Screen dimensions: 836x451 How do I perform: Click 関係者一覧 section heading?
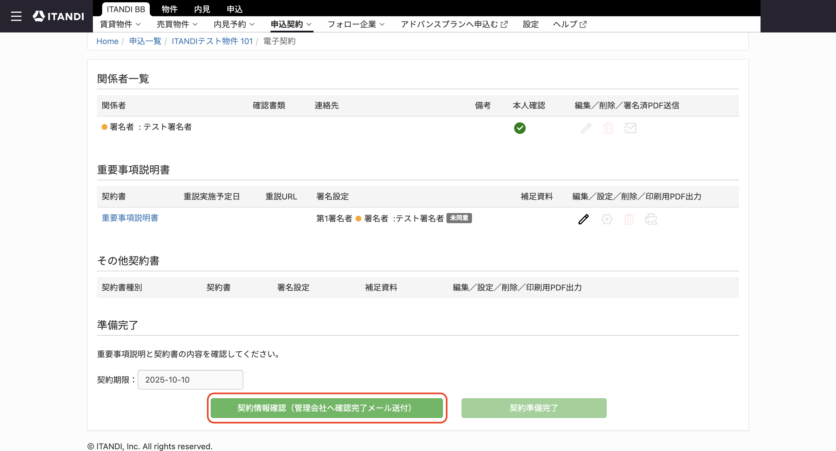pos(123,79)
